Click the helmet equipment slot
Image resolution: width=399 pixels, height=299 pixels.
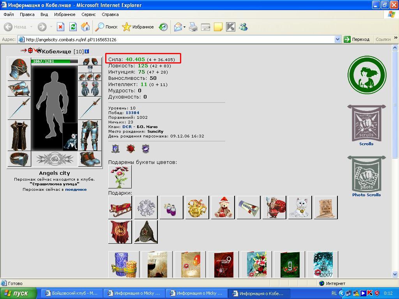pyautogui.click(x=19, y=69)
